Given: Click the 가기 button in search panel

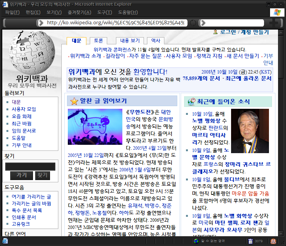Looking at the screenshot, I should pos(22,175).
